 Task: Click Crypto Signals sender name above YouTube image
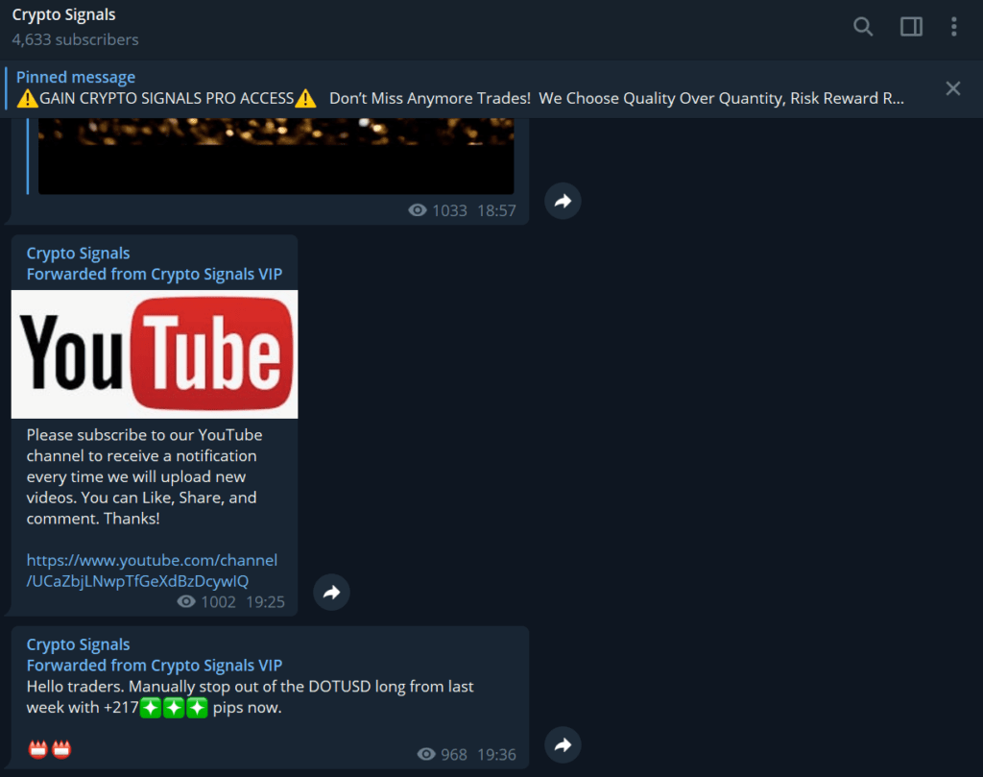click(78, 253)
